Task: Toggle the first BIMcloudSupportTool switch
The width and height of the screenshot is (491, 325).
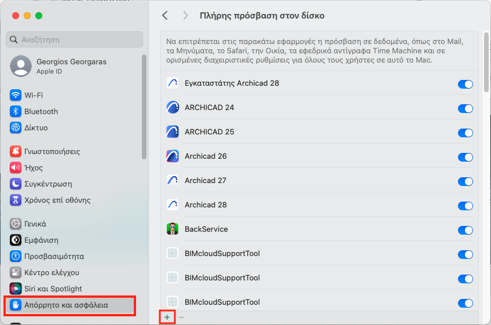Action: [466, 254]
